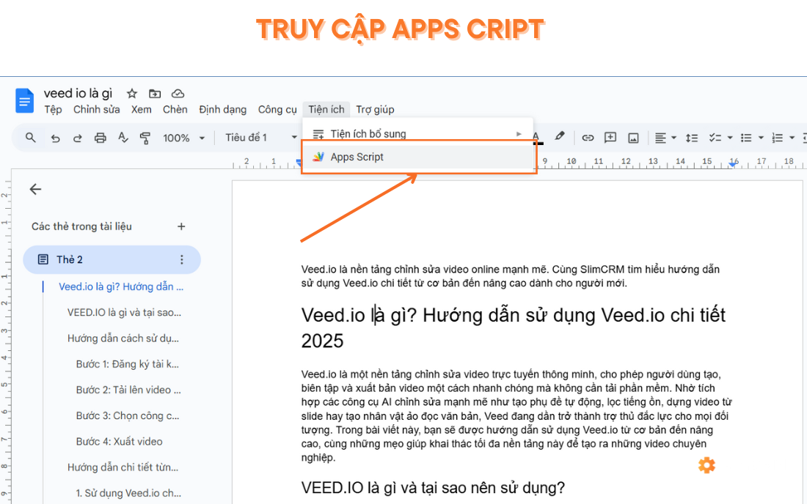Screen dimensions: 807x504
Task: Place cursor in heading Veed.io là gì? Hướng dẫn sử dụng
Action: [x=513, y=327]
